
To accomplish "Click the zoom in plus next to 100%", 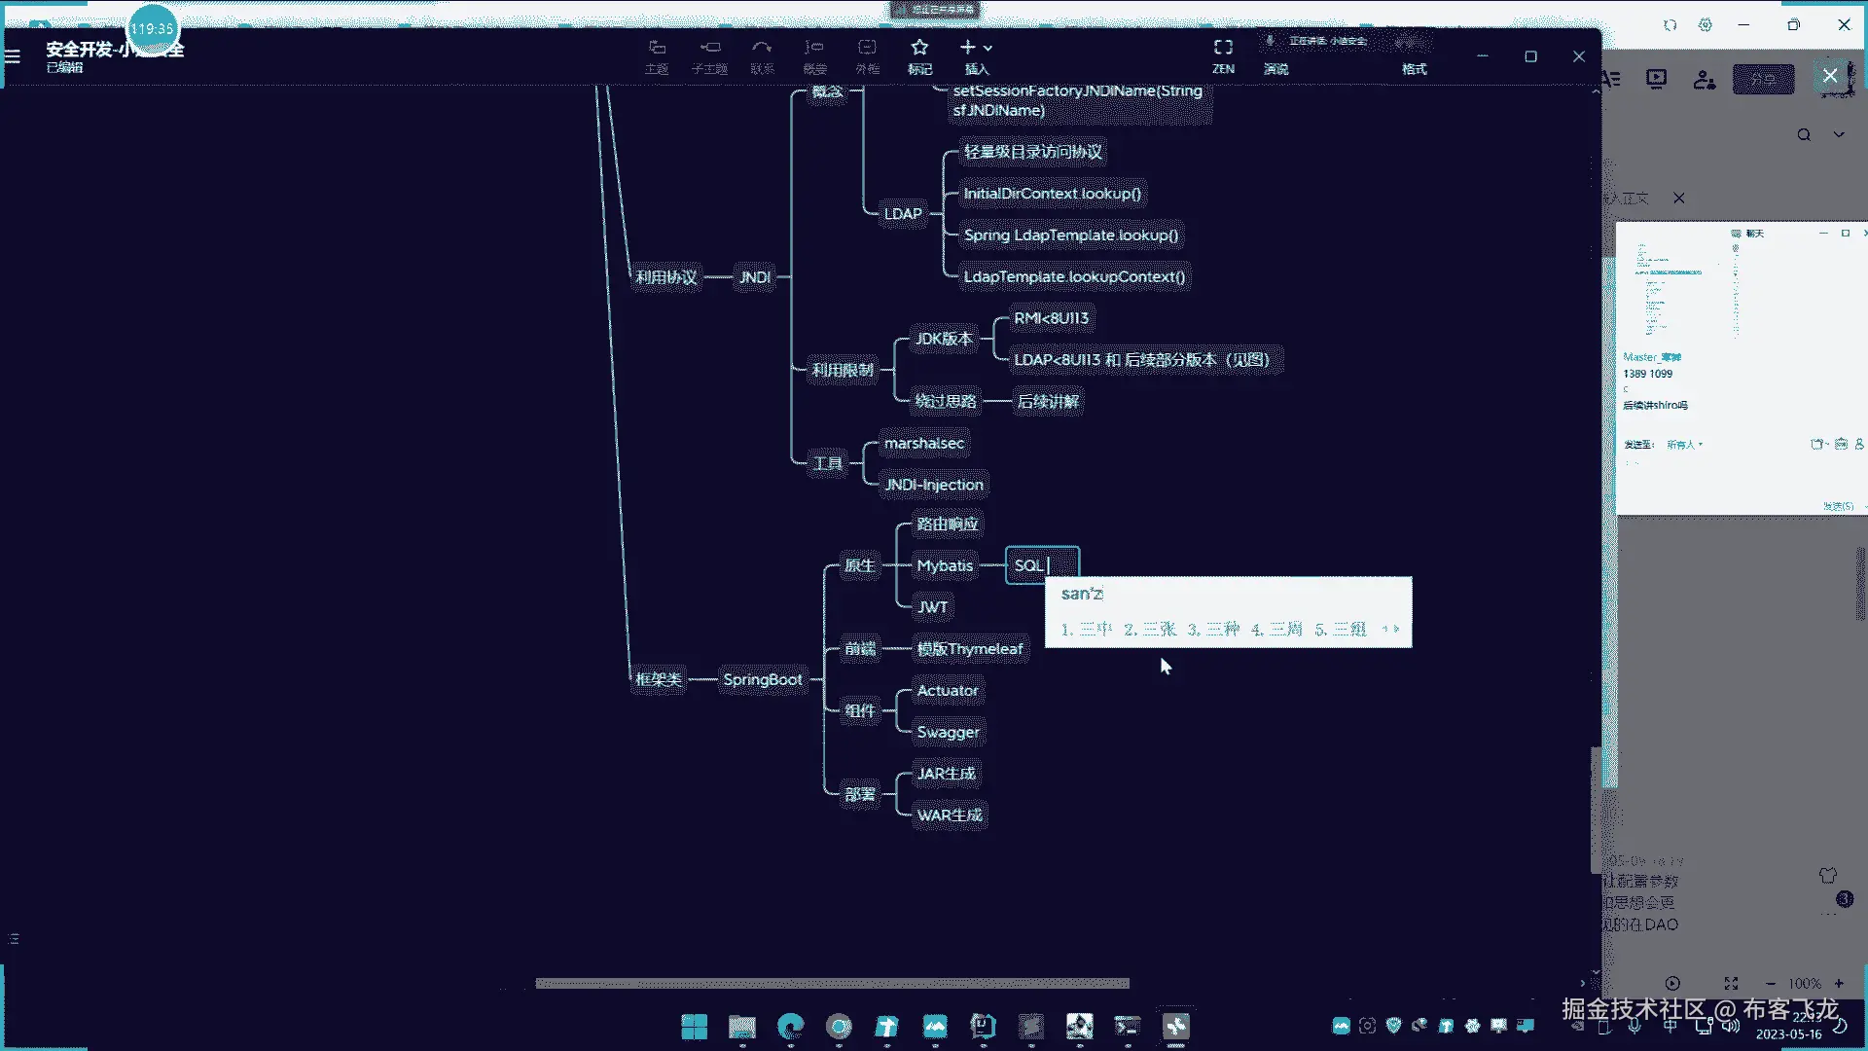I will click(x=1839, y=983).
